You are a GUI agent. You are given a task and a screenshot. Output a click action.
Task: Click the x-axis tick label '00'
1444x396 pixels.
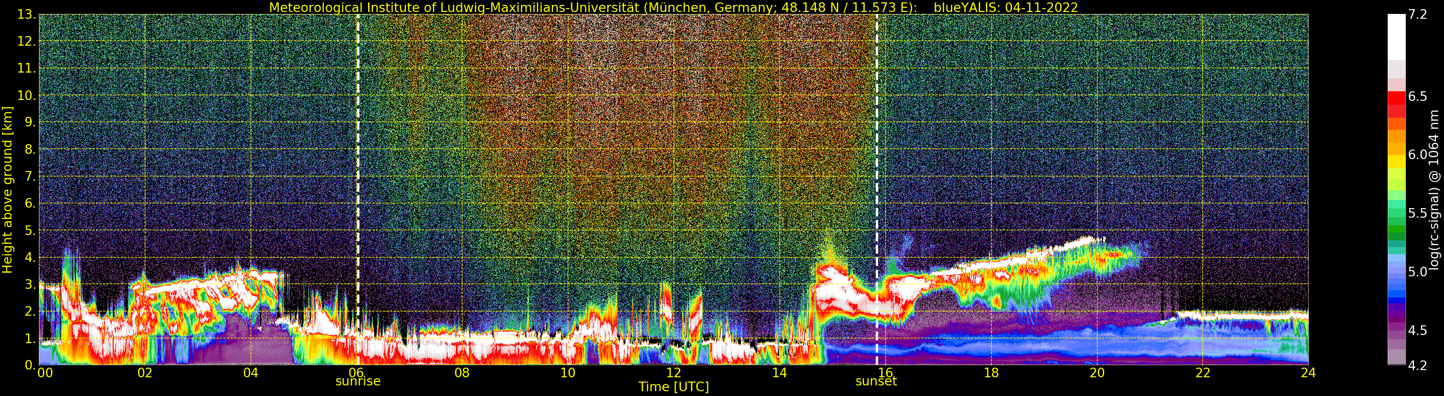(x=45, y=372)
